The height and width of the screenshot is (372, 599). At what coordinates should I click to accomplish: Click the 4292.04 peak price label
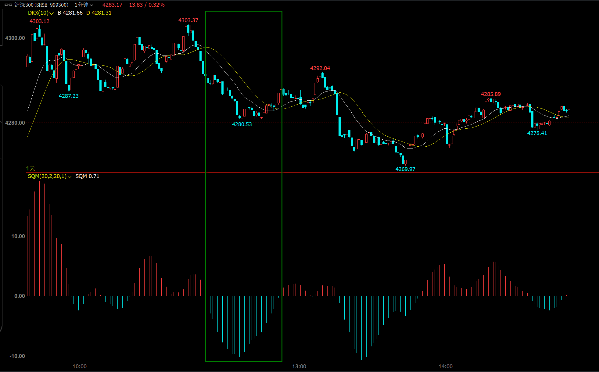point(320,68)
